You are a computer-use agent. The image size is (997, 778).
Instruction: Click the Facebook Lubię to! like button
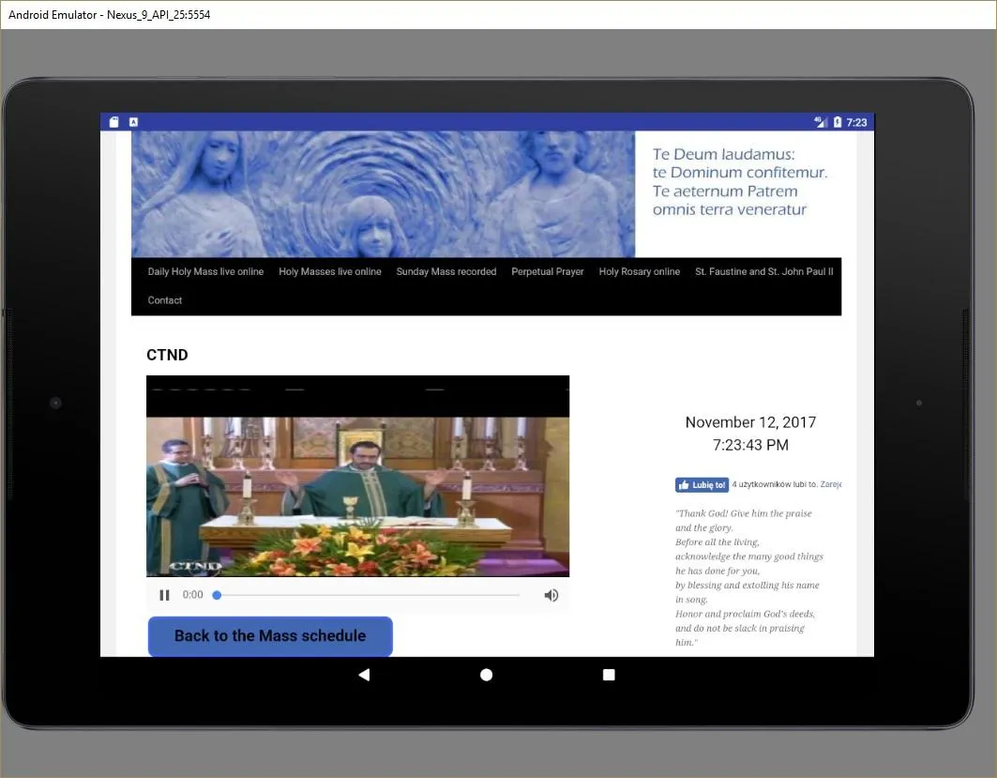702,485
